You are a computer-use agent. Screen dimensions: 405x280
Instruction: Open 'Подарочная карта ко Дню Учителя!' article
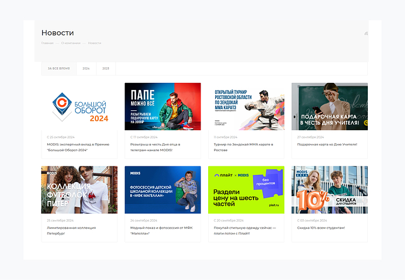[327, 144]
